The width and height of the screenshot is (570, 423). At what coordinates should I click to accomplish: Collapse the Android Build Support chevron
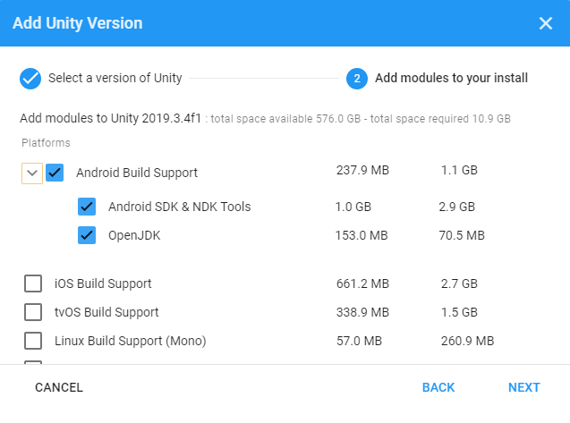pyautogui.click(x=32, y=173)
